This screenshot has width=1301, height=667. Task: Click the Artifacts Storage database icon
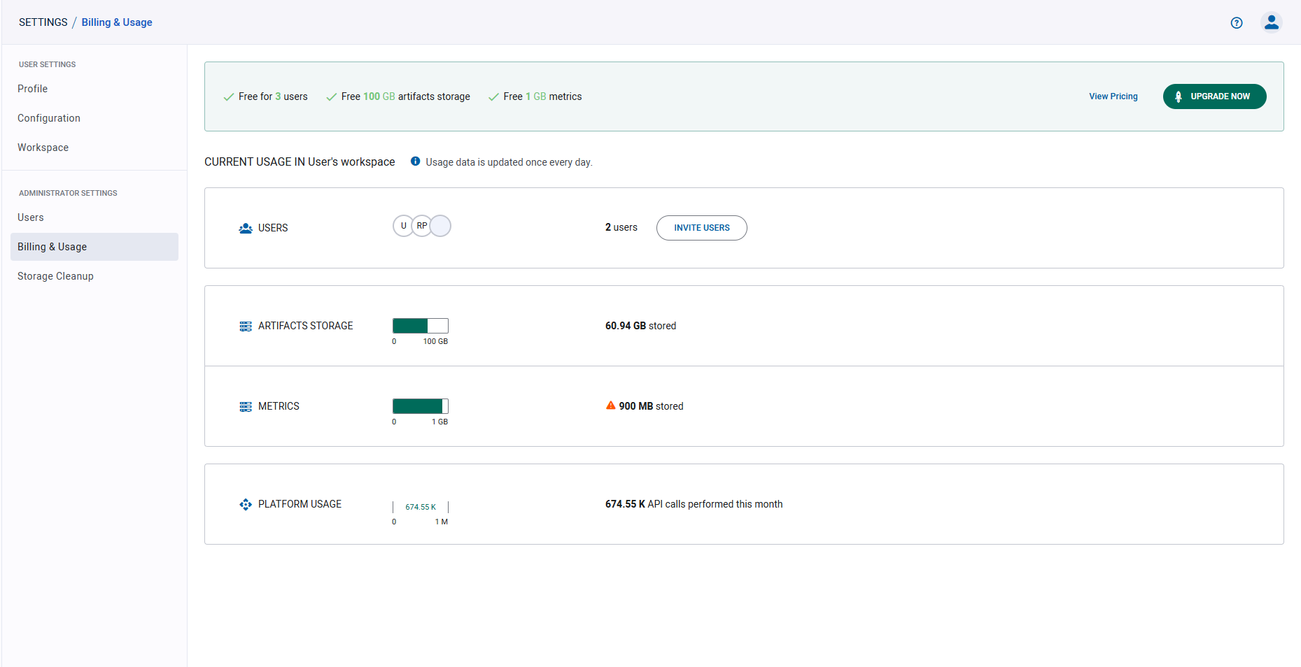point(245,326)
